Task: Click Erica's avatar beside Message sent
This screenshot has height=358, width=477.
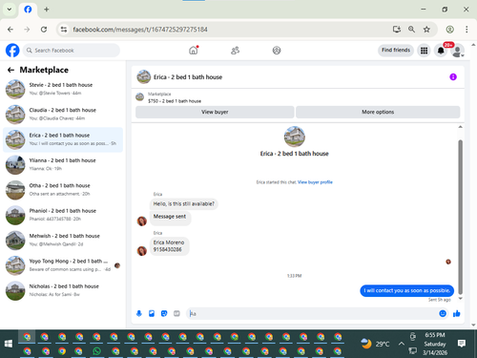Action: (x=142, y=221)
